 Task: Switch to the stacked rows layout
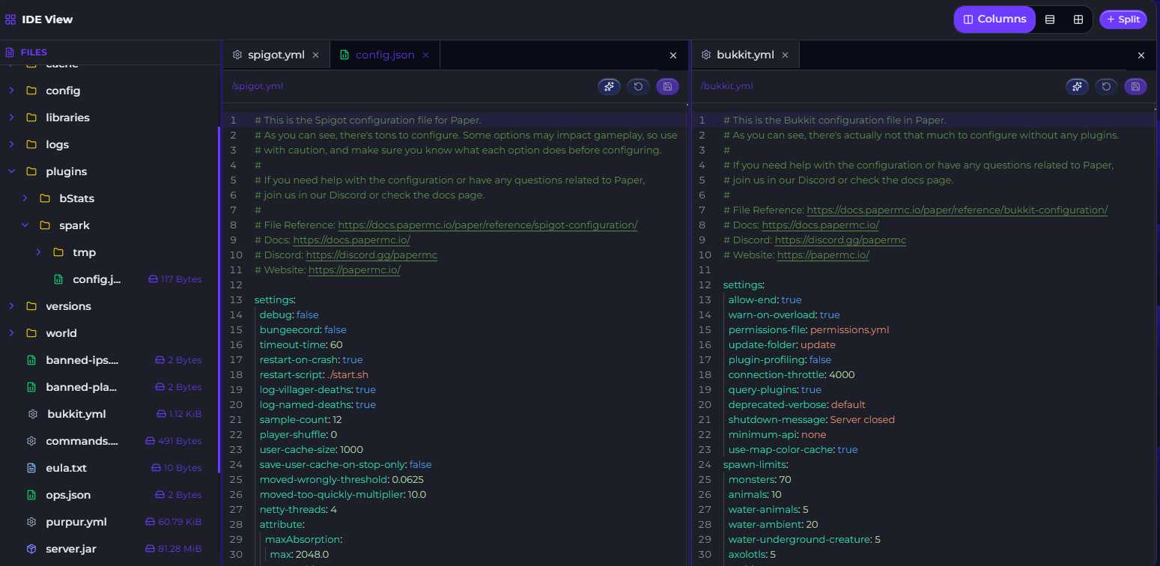[1050, 19]
